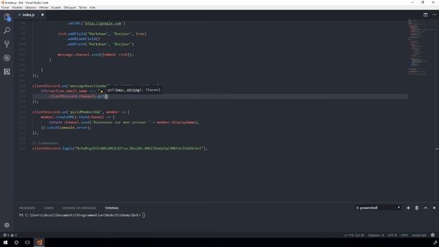The image size is (439, 247).
Task: Click the lightbulb quick-fix icon in editor
Action: tap(102, 91)
